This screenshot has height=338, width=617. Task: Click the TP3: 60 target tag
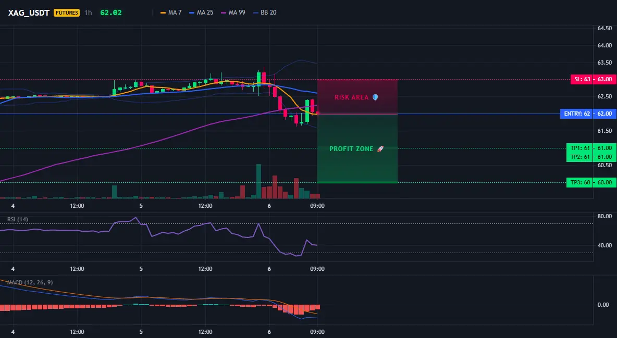[580, 183]
